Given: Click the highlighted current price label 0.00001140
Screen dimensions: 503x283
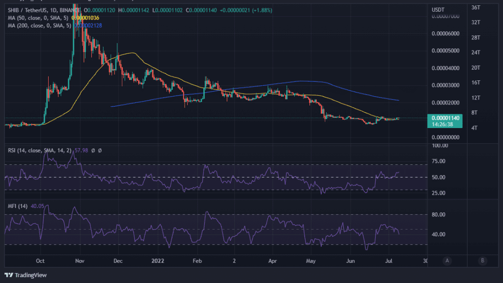Looking at the screenshot, I should click(x=445, y=118).
